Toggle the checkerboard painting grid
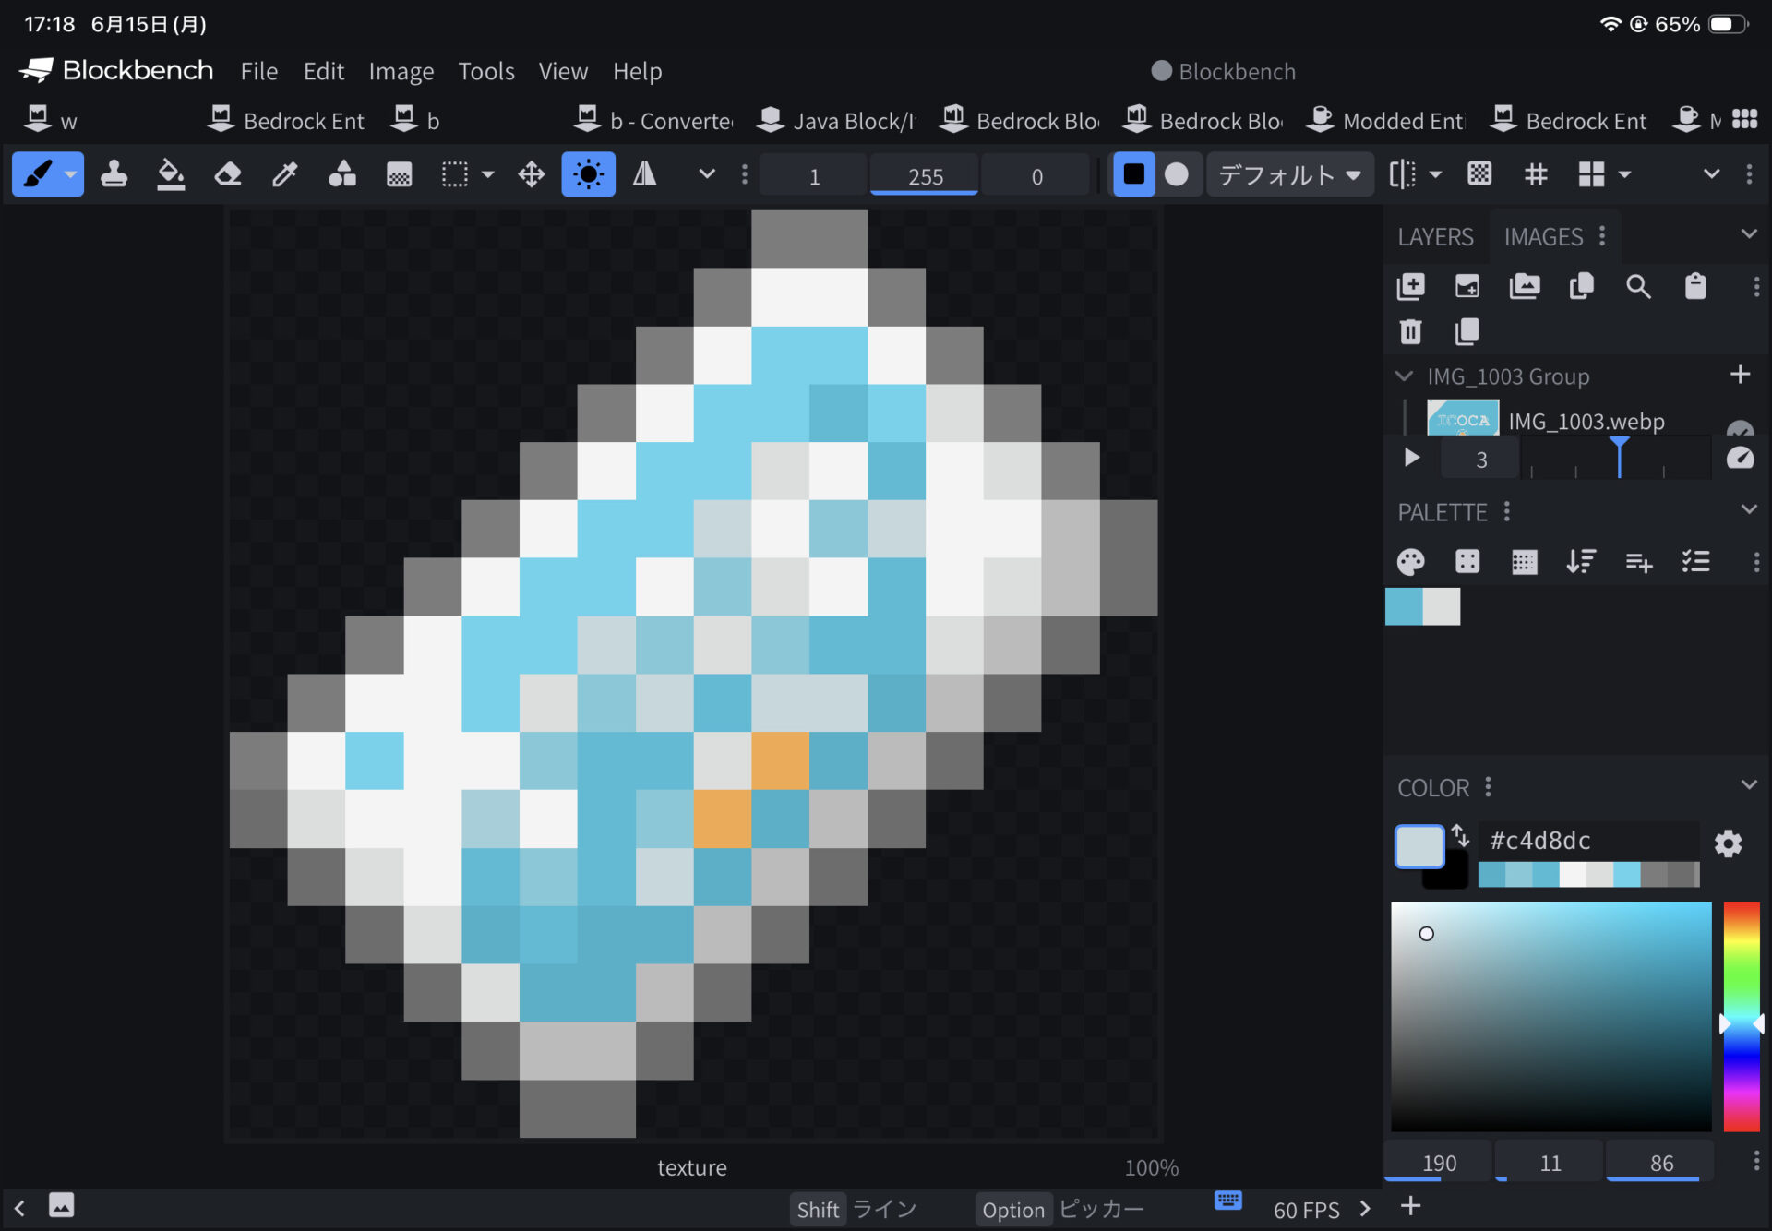The width and height of the screenshot is (1772, 1231). (x=1479, y=174)
